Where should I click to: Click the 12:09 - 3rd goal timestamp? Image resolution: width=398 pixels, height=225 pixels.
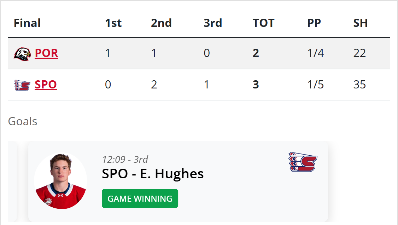tap(125, 159)
